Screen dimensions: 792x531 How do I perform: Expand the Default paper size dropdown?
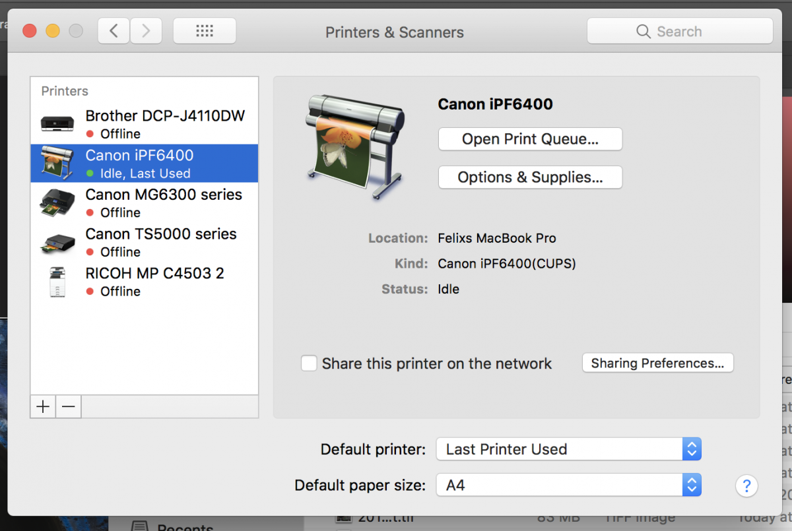(568, 485)
